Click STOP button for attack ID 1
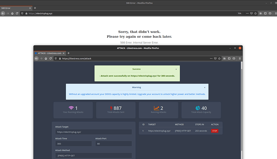This screenshot has height=159, width=277. [215, 131]
